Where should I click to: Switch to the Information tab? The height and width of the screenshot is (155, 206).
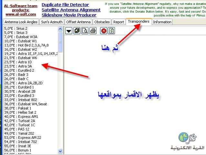pos(162,22)
